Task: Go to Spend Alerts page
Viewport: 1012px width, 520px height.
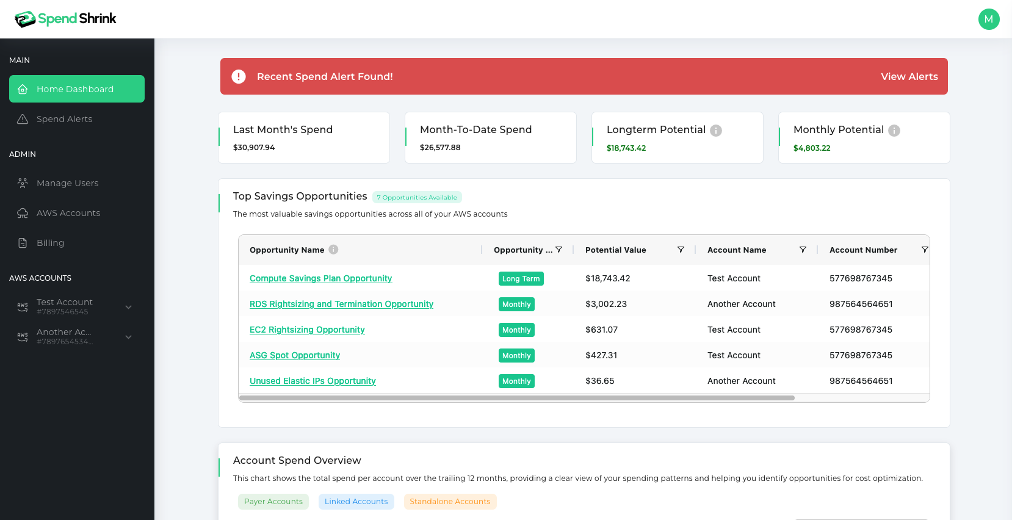Action: pyautogui.click(x=64, y=119)
